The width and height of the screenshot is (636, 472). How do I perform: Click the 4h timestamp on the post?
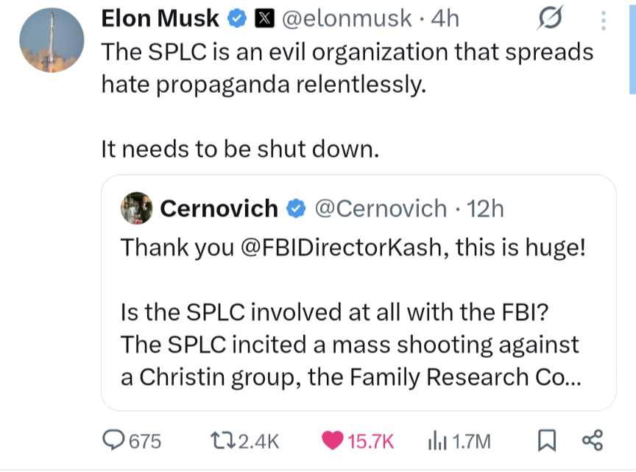tap(444, 19)
